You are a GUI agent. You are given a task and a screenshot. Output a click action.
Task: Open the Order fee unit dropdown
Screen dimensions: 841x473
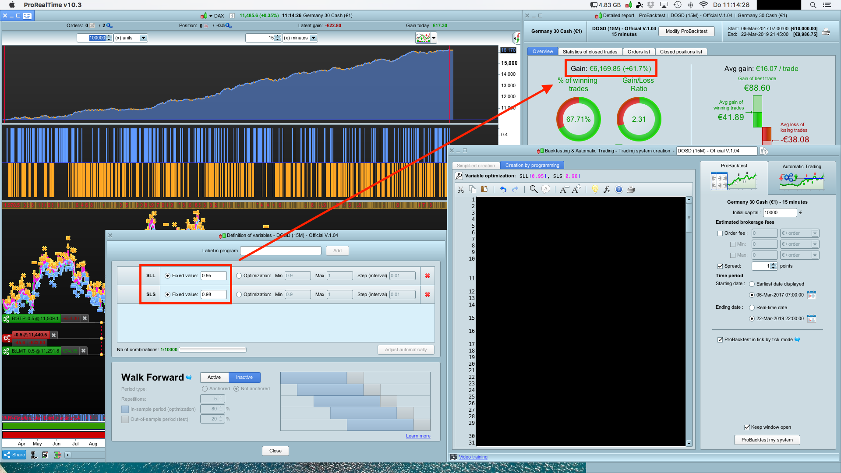(815, 233)
